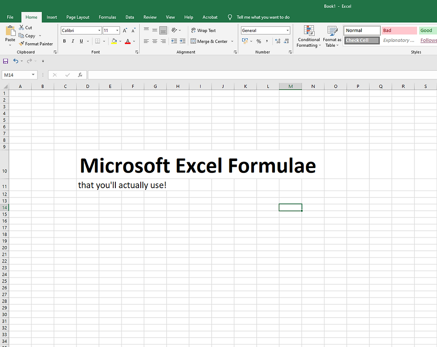The width and height of the screenshot is (437, 347).
Task: Toggle bold formatting
Action: click(64, 41)
